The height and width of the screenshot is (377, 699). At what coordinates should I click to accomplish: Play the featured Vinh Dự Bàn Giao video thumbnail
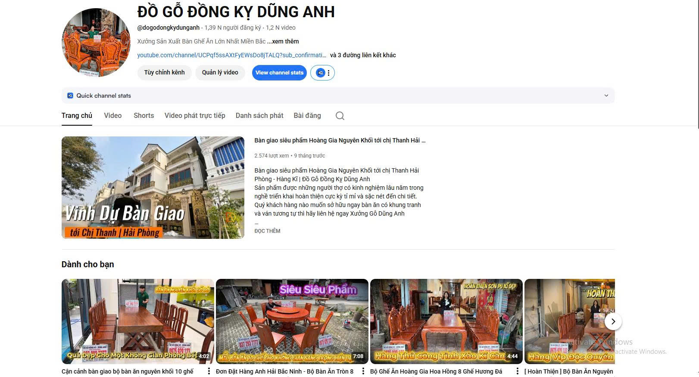(153, 188)
